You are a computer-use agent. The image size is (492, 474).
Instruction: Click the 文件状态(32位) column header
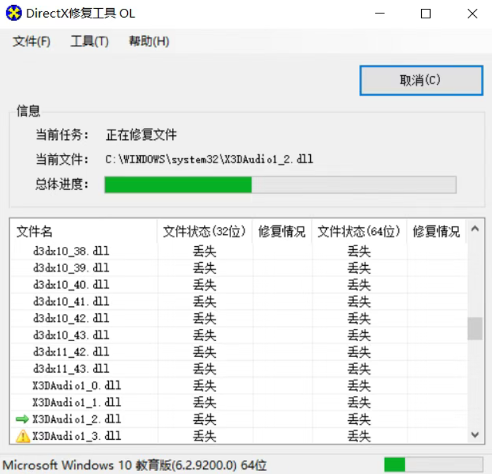click(205, 232)
